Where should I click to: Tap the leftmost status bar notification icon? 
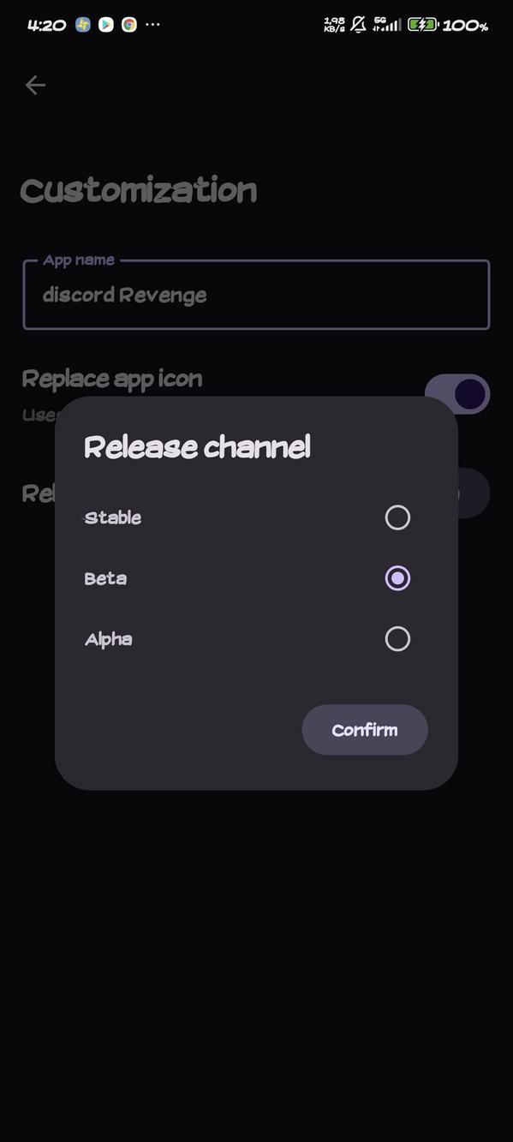(x=81, y=24)
